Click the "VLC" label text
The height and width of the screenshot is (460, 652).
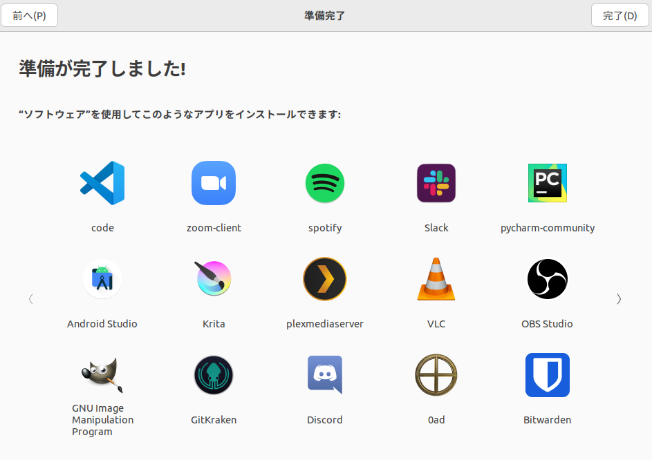click(436, 324)
